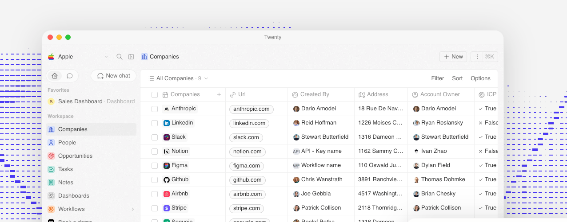Check the Airbnb row checkbox

pyautogui.click(x=155, y=194)
